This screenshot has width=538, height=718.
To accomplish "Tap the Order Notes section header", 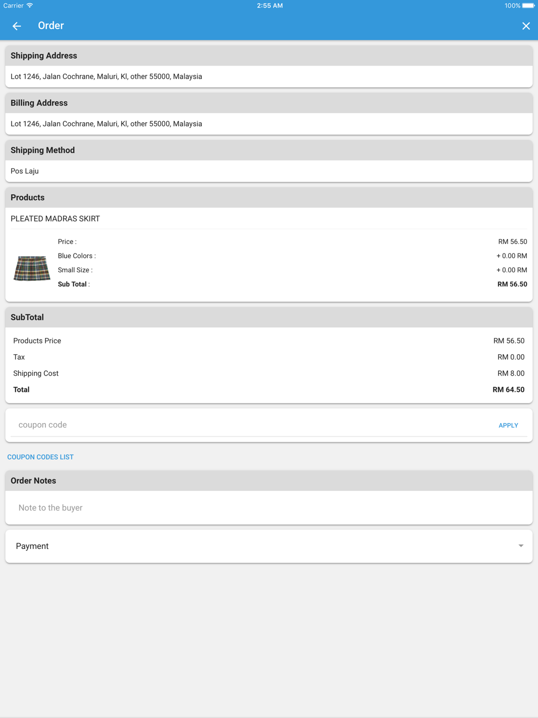I will [x=33, y=481].
